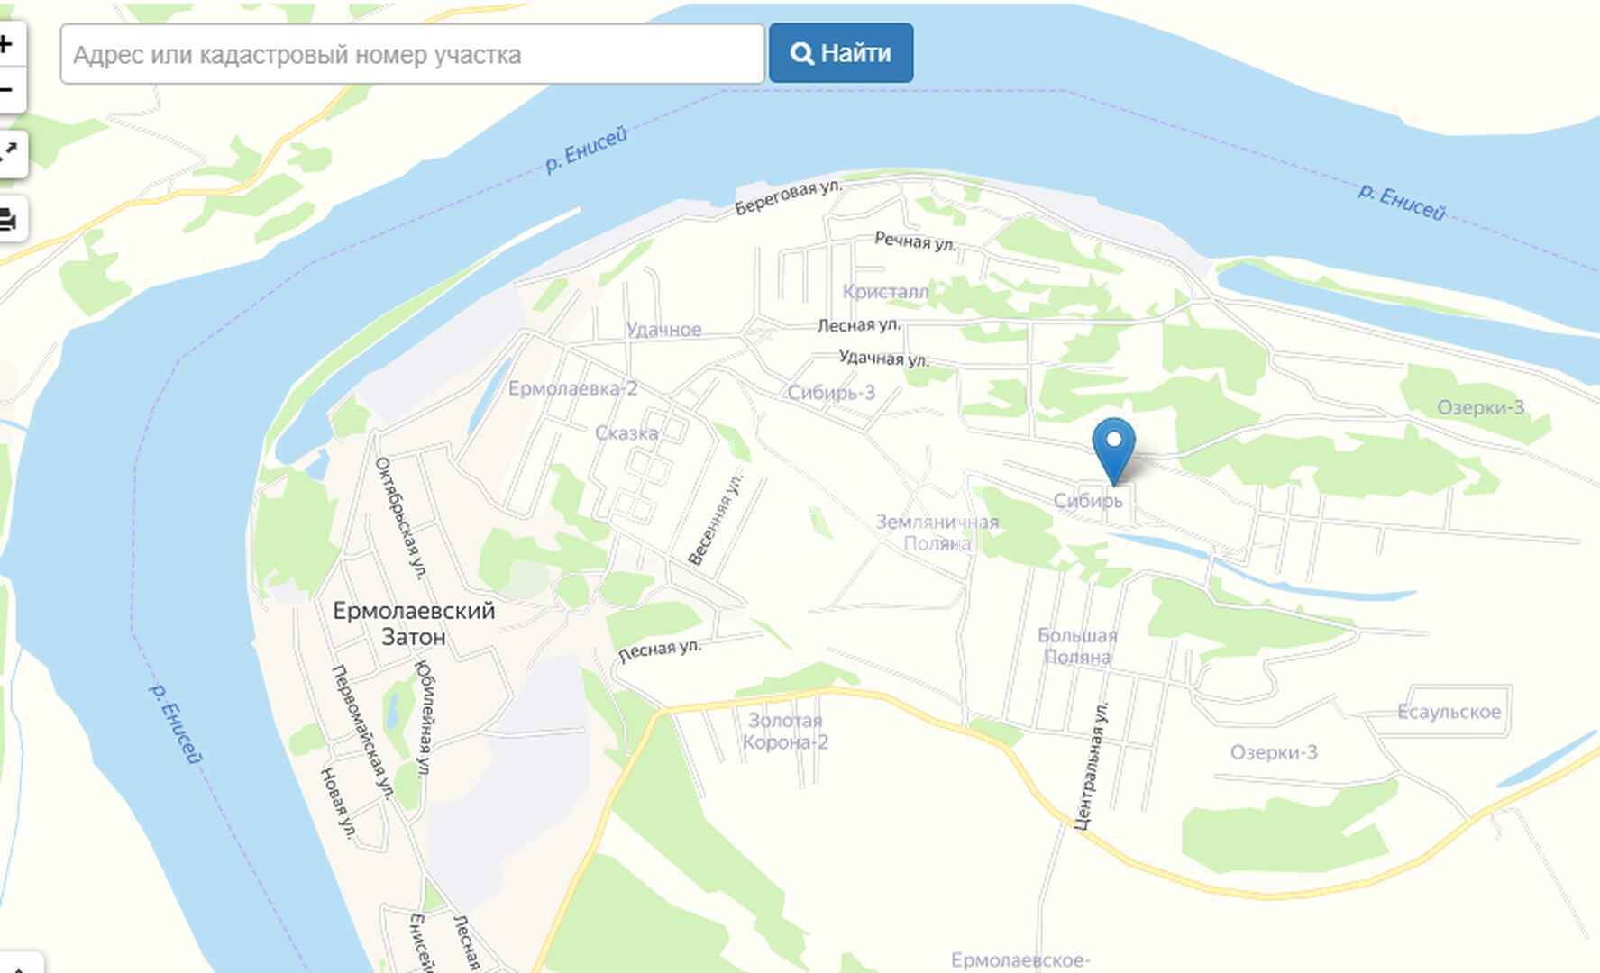Focus the address or cadastral number field
The image size is (1600, 973).
(413, 54)
